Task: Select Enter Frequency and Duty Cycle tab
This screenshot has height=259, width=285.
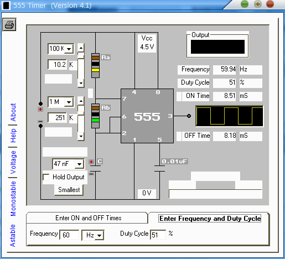Action: [x=210, y=219]
